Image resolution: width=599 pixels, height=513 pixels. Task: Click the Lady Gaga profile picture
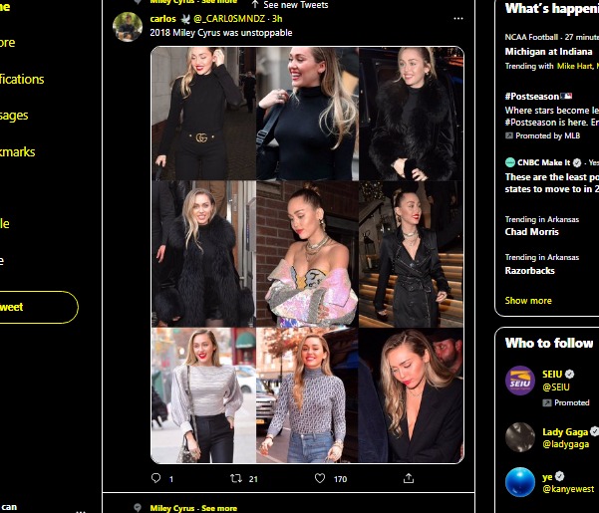point(519,437)
